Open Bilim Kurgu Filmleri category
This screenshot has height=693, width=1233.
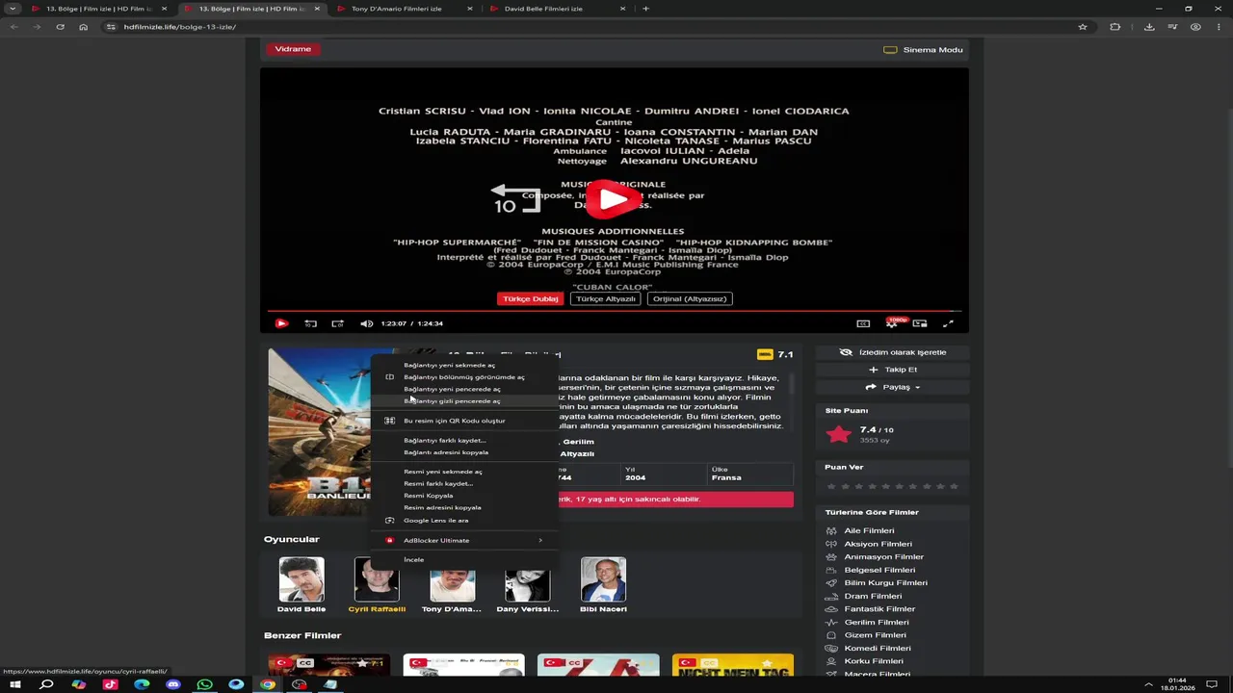point(885,582)
